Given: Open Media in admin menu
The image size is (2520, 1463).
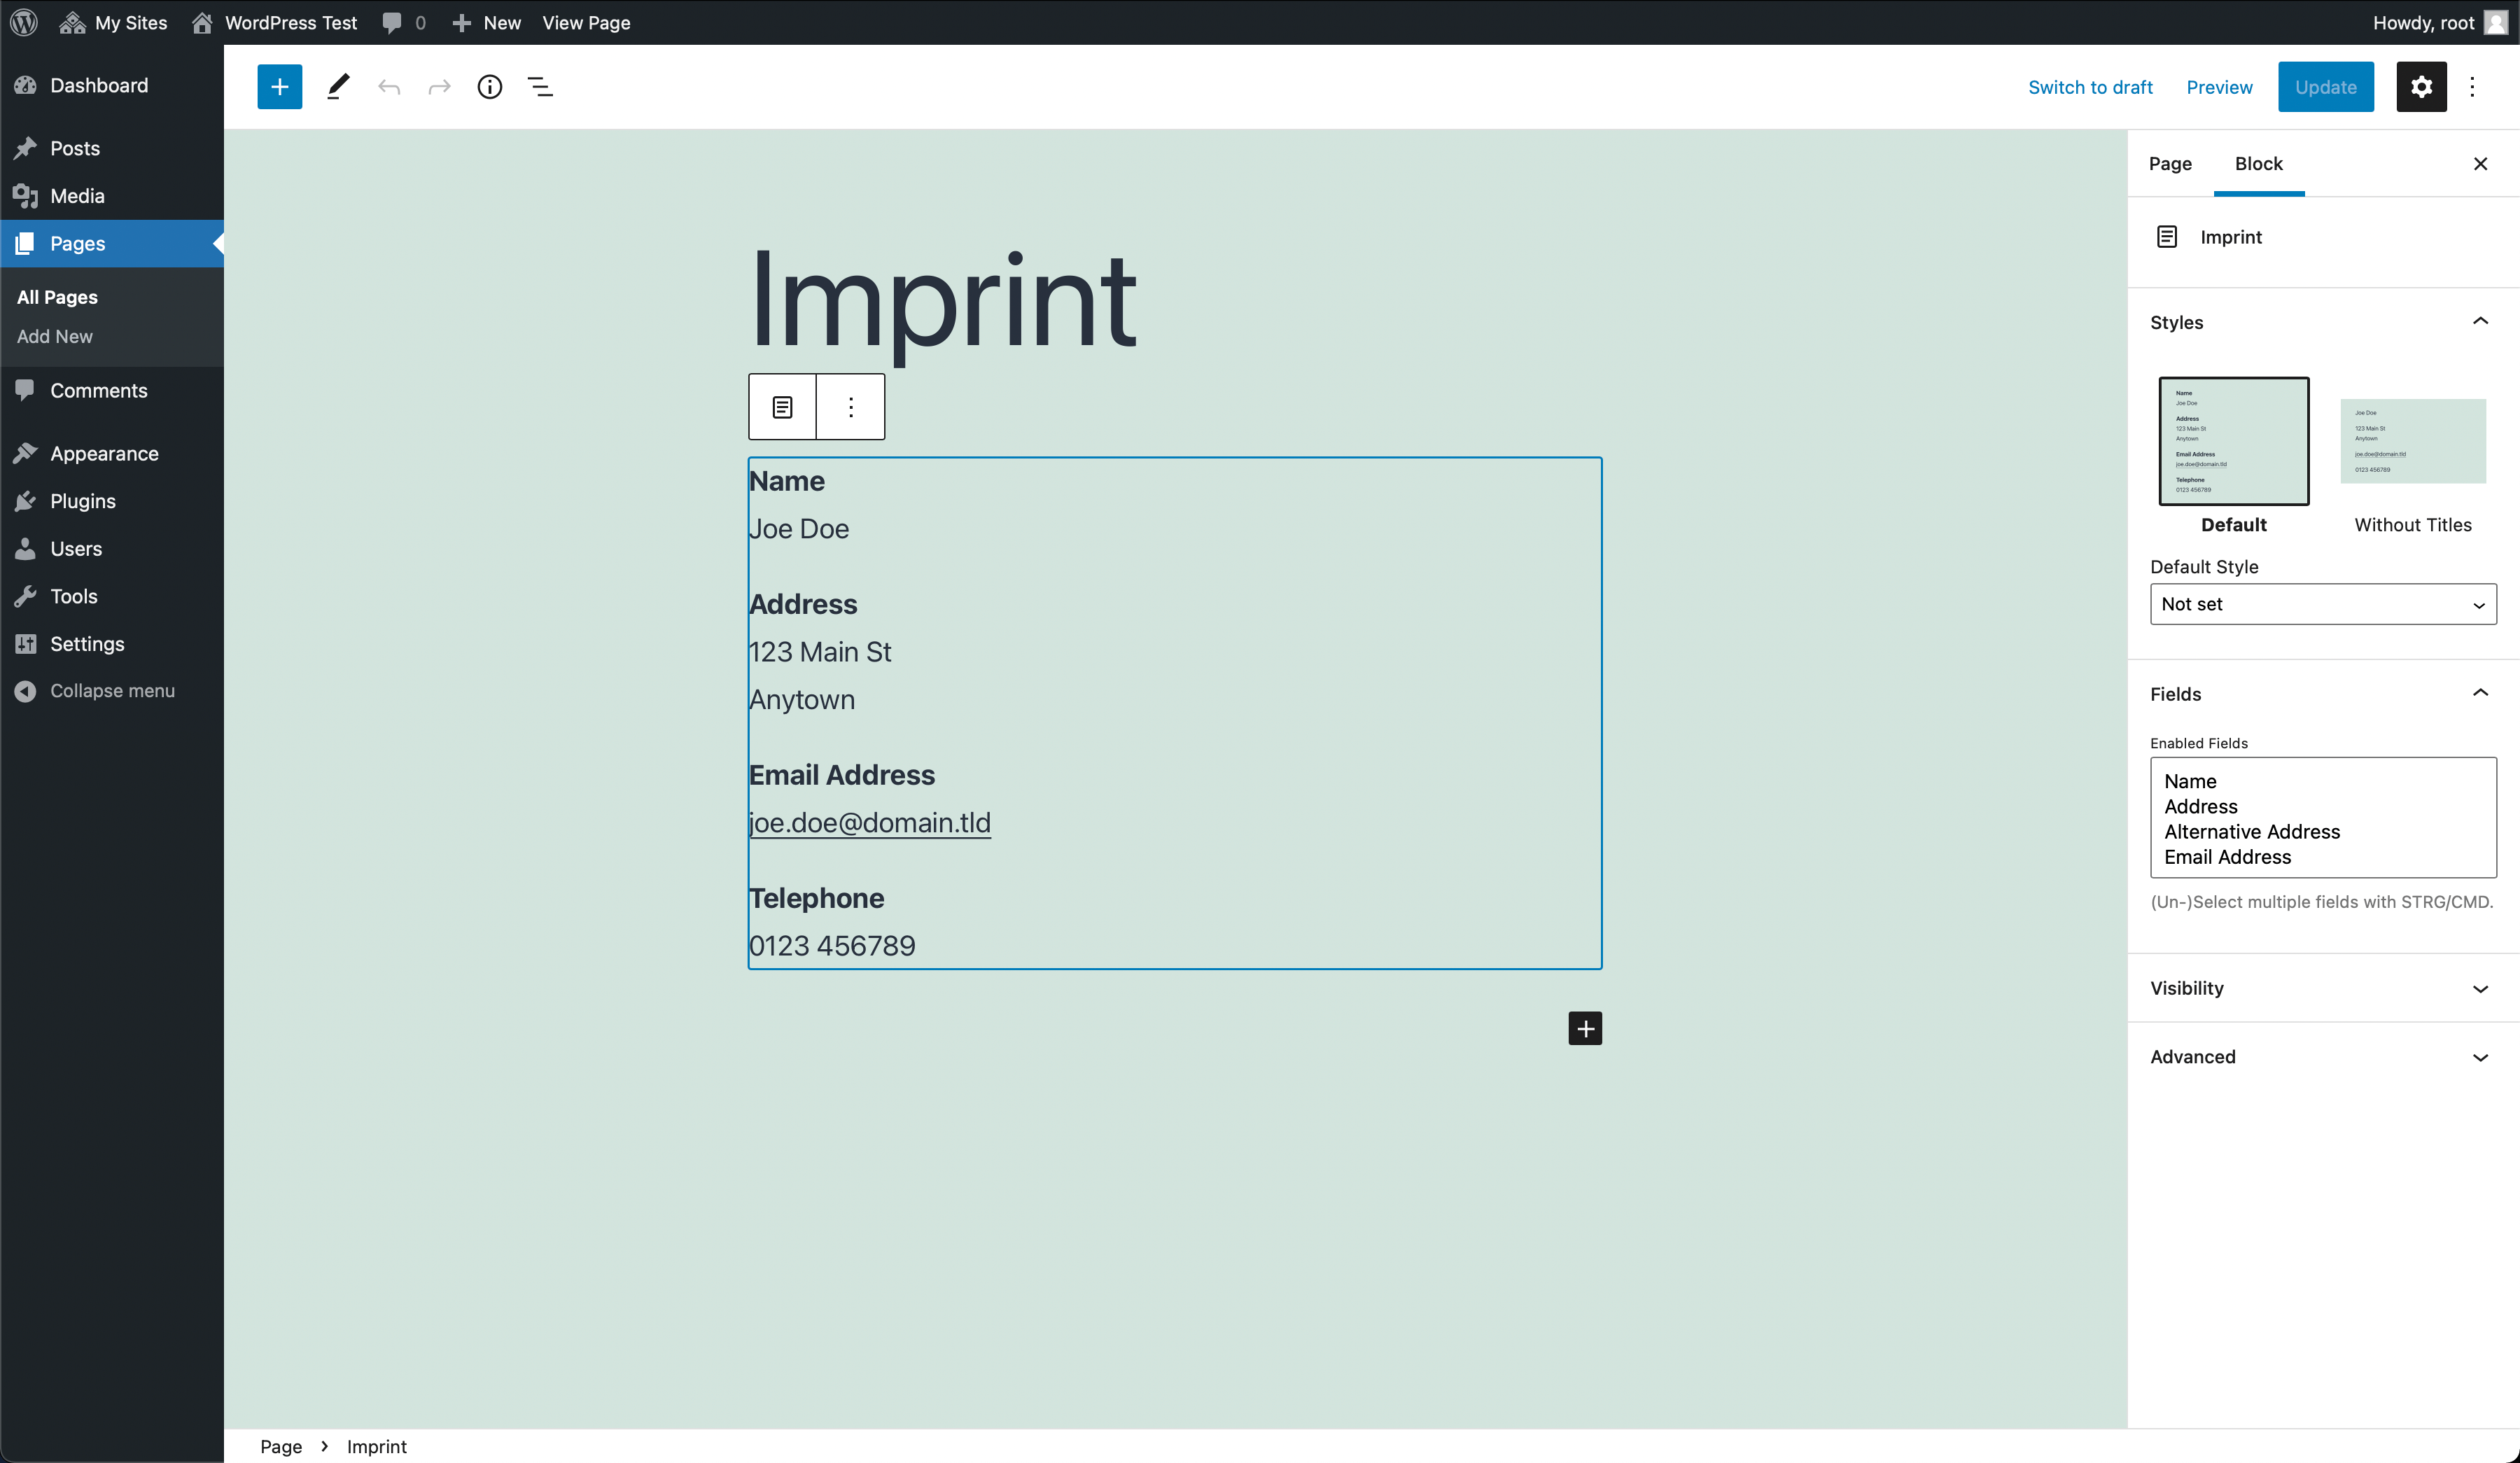Looking at the screenshot, I should coord(112,196).
